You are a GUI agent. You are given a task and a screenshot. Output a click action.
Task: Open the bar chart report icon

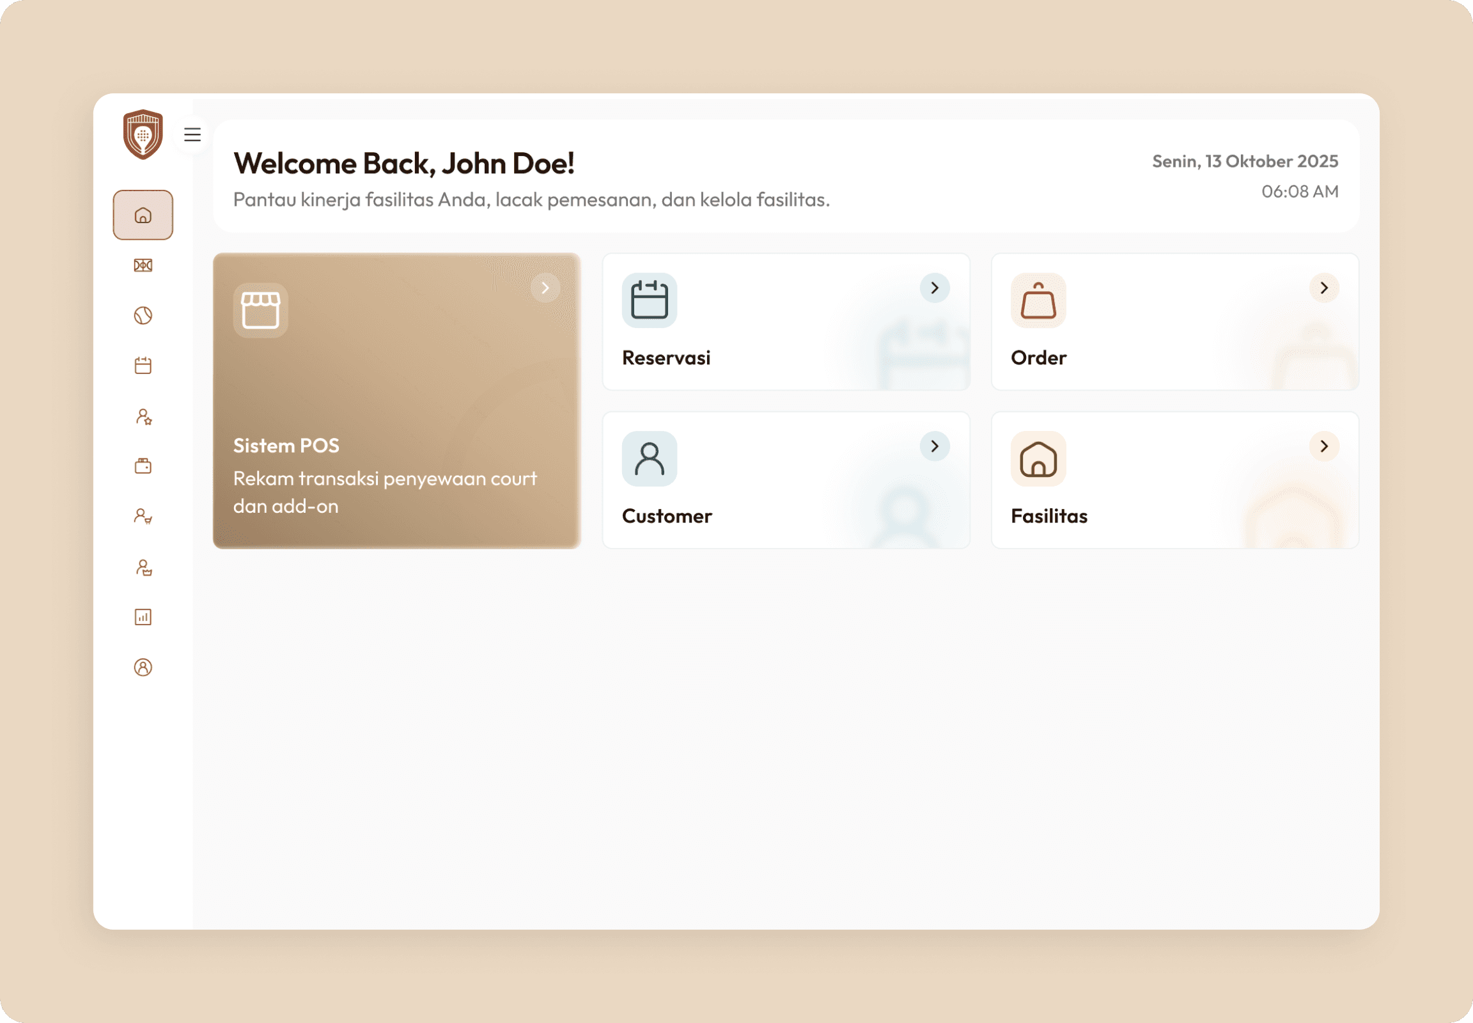(x=143, y=617)
